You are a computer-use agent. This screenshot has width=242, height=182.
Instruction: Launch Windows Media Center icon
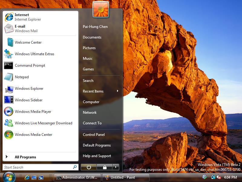(x=9, y=135)
